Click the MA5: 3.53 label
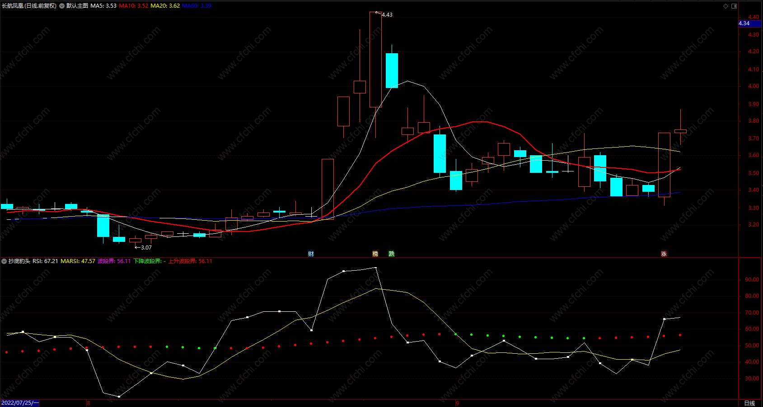763x407 pixels. coord(103,6)
